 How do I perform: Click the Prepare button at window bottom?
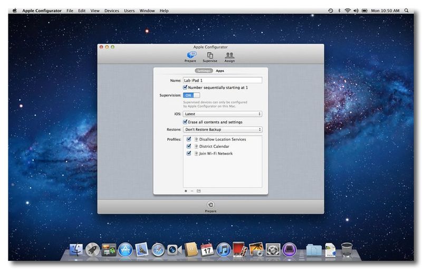210,207
